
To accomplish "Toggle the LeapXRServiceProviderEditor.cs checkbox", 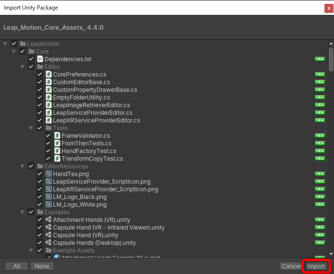I will click(40, 120).
